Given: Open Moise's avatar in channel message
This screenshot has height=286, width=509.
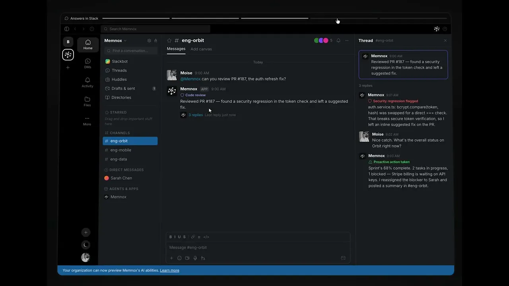Looking at the screenshot, I should click(172, 75).
